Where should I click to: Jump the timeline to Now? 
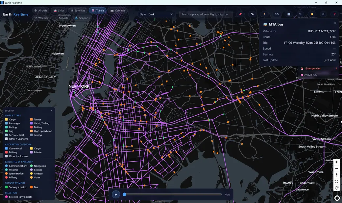coord(227,194)
